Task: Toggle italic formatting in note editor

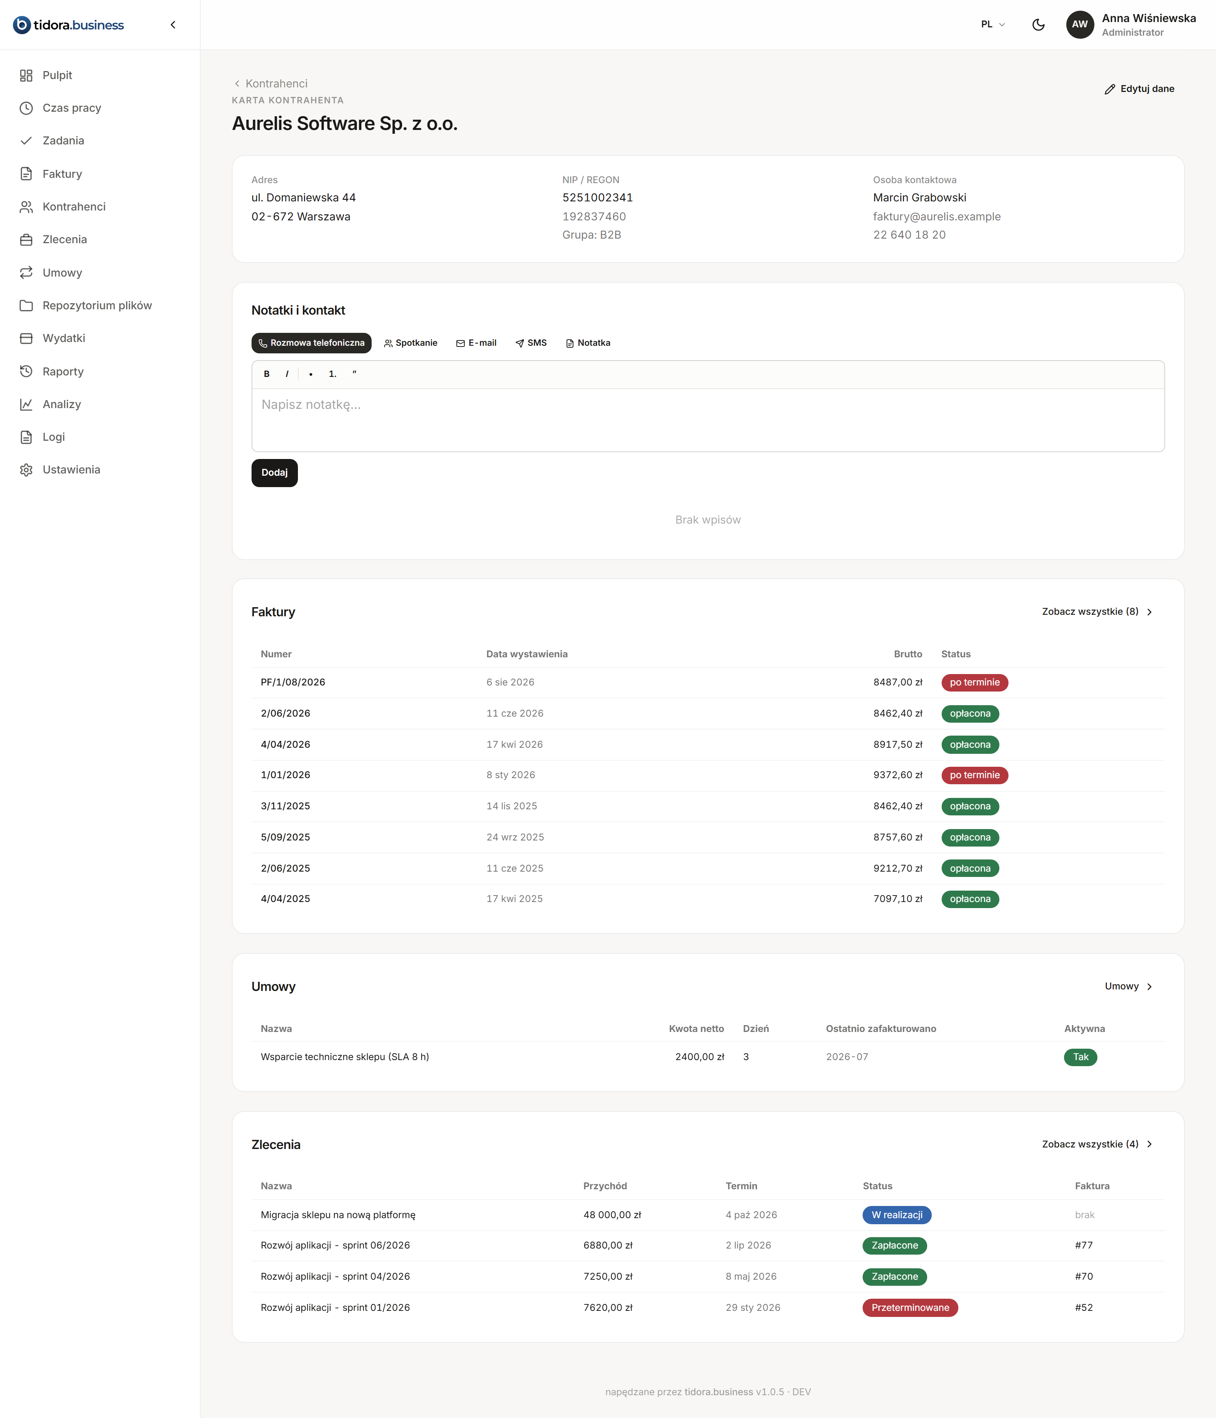Action: (287, 374)
